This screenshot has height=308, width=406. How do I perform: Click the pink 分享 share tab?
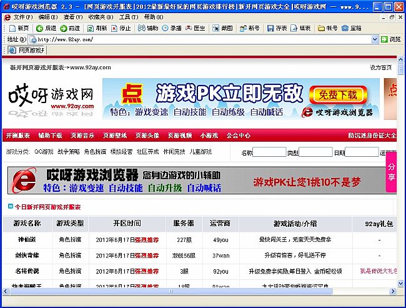point(391,172)
